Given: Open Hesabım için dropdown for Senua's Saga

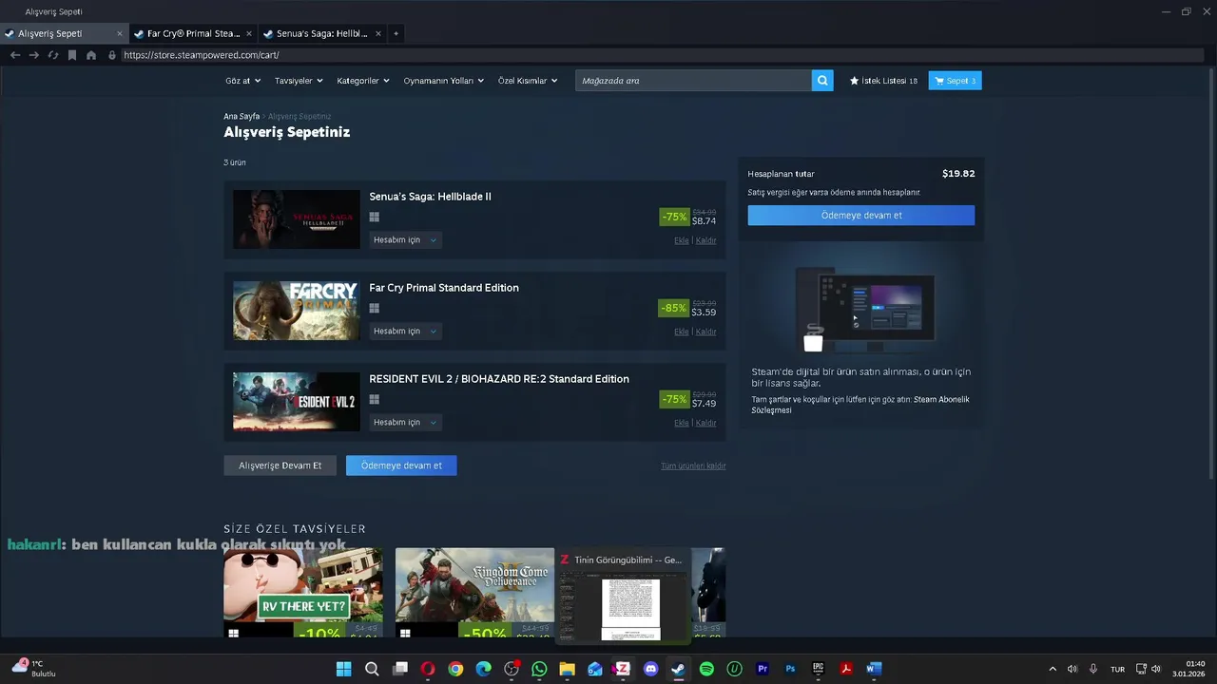Looking at the screenshot, I should click(405, 240).
